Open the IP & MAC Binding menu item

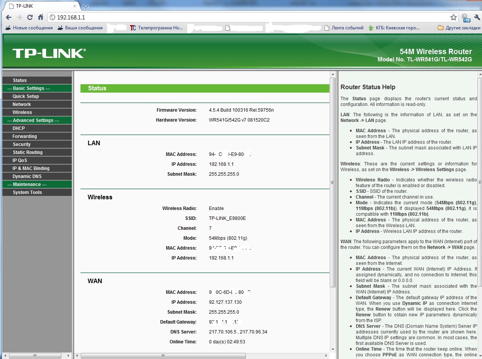click(x=37, y=168)
